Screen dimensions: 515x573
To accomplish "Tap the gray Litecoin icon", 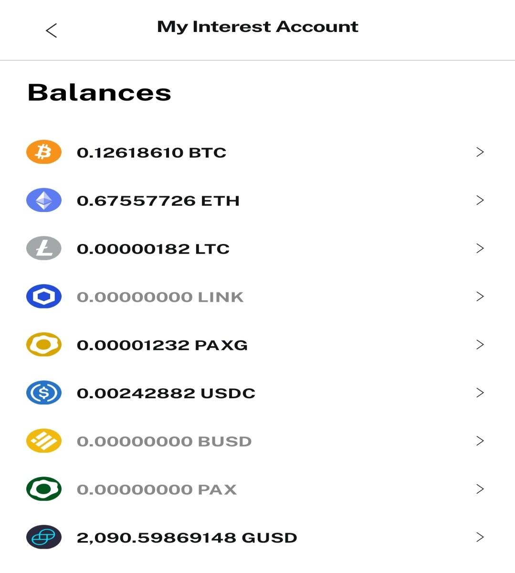I will [x=44, y=248].
